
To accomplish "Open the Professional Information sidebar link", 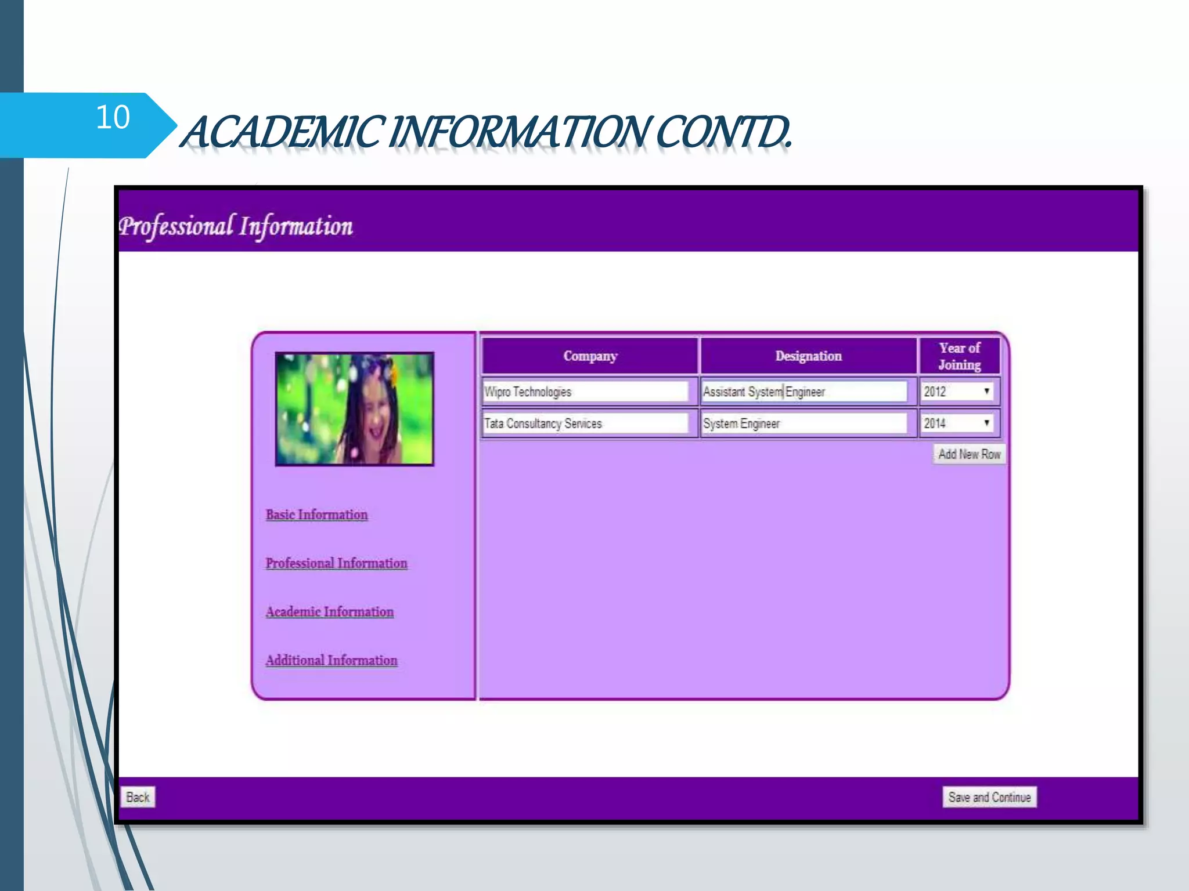I will click(x=336, y=563).
